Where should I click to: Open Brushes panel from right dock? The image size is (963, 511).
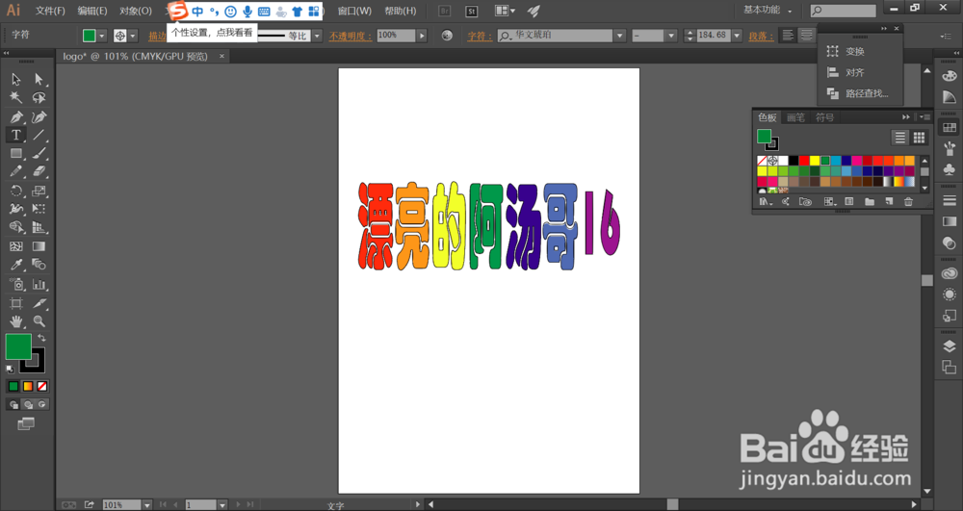tap(949, 147)
